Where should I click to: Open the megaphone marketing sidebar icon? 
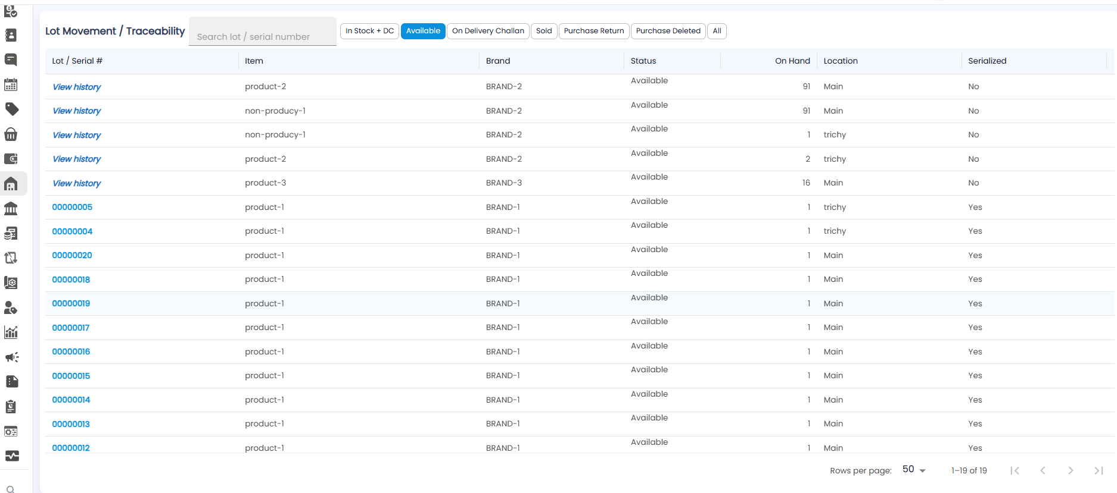point(11,357)
